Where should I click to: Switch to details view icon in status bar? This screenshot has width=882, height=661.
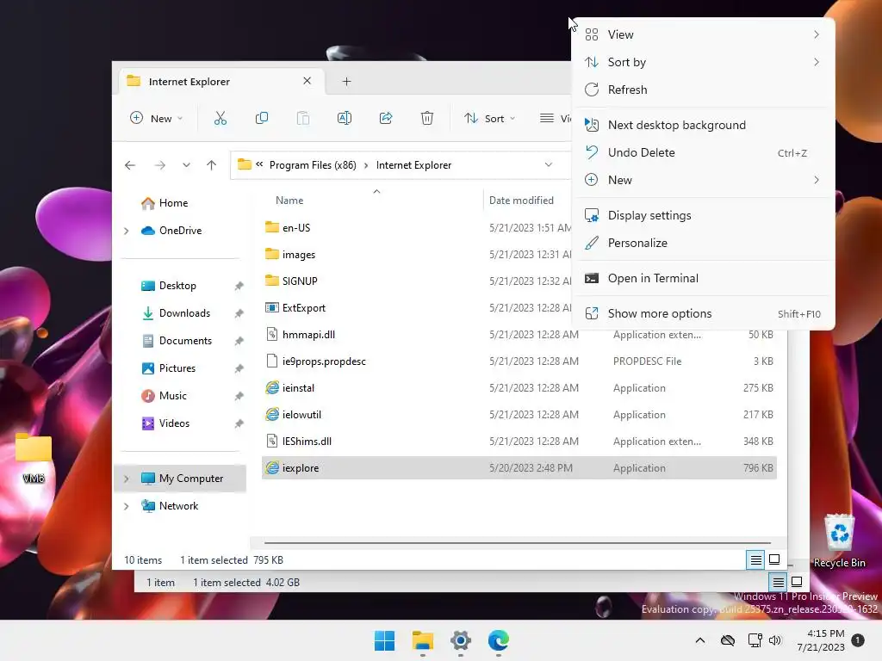(x=755, y=559)
